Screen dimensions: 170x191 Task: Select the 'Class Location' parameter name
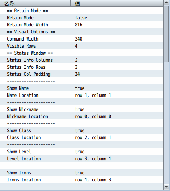pyautogui.click(x=24, y=138)
